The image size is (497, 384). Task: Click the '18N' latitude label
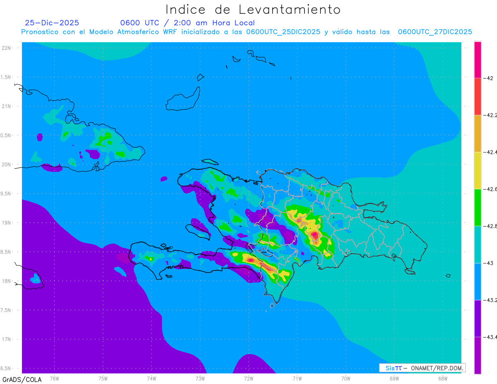7,281
